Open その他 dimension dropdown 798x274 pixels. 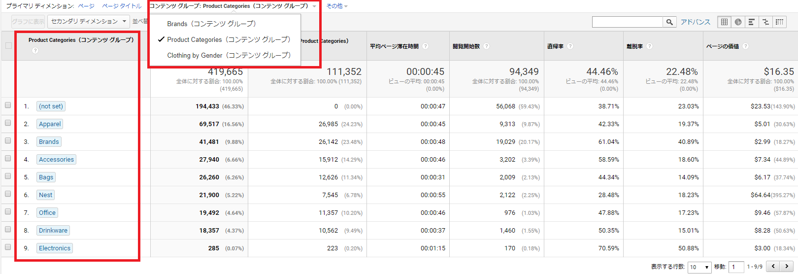(x=337, y=6)
